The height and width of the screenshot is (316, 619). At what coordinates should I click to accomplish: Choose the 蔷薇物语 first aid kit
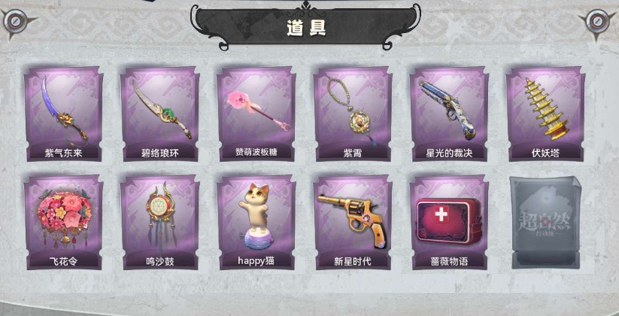pos(449,223)
